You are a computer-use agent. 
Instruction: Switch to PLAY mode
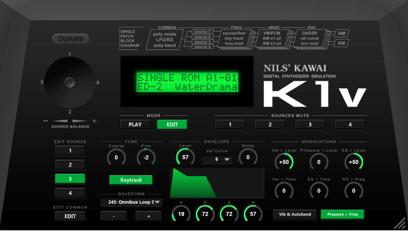pyautogui.click(x=135, y=124)
